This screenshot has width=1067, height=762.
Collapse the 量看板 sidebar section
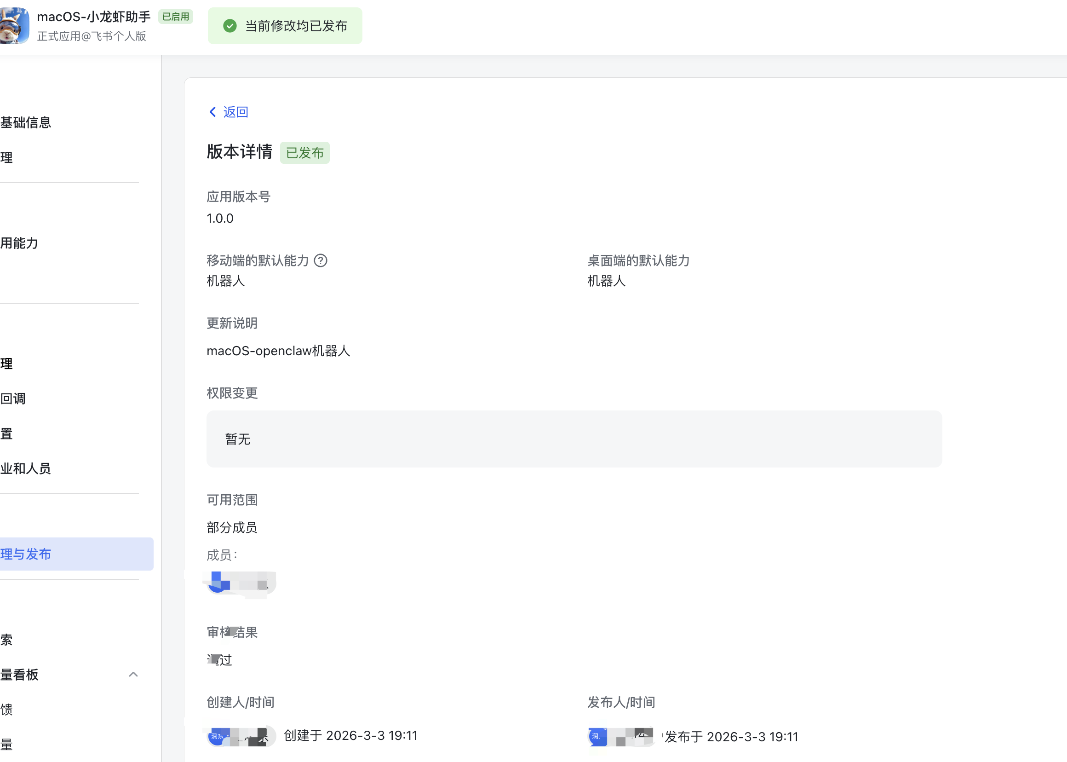(x=133, y=674)
